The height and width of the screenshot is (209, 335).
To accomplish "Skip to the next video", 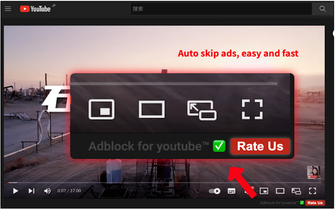I will (31, 191).
